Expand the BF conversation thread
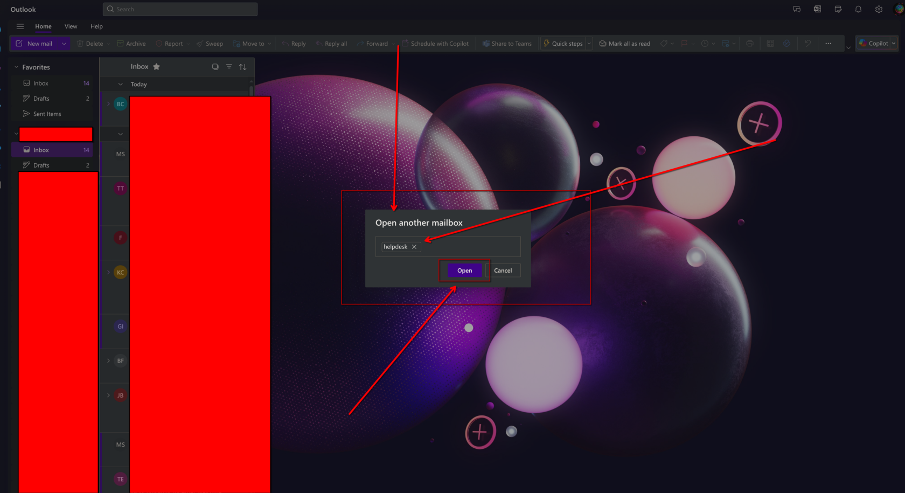Viewport: 905px width, 493px height. pos(108,361)
